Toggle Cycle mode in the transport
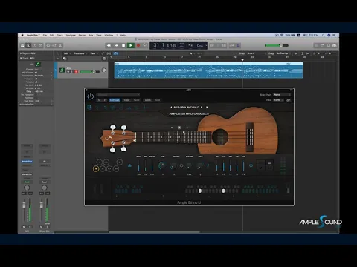This screenshot has height=267, width=357. pyautogui.click(x=145, y=45)
